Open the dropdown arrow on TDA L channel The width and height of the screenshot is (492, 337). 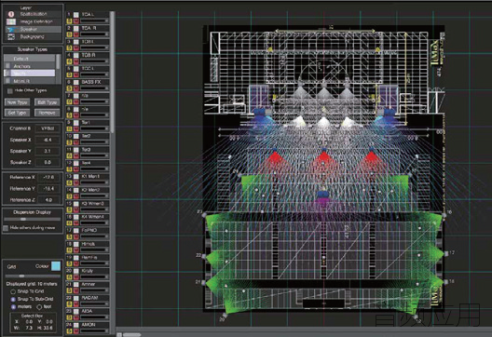[106, 21]
